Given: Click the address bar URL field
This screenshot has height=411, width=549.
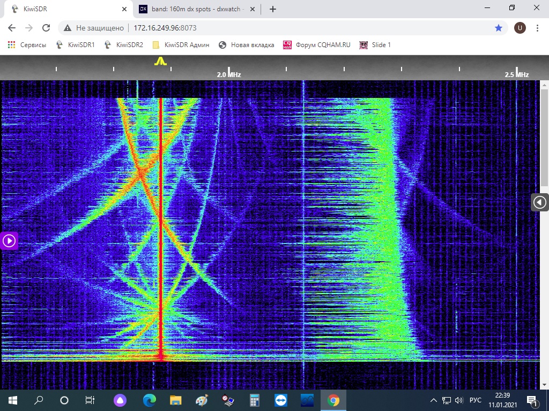Looking at the screenshot, I should pos(268,28).
